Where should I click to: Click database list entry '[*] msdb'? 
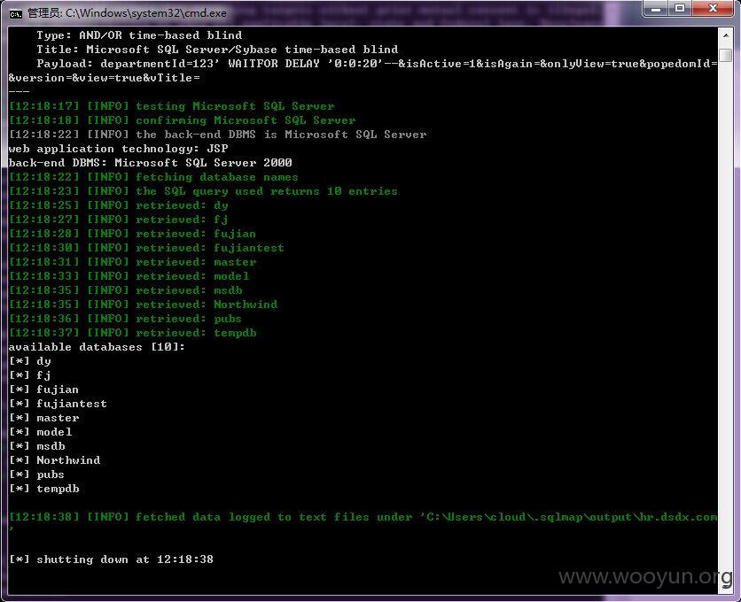click(37, 446)
